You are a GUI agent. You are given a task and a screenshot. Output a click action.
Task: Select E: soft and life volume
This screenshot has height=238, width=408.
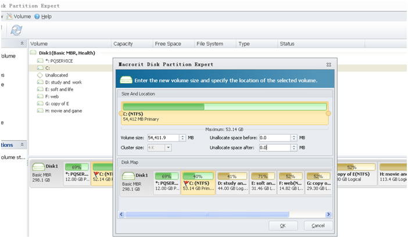tap(55, 89)
